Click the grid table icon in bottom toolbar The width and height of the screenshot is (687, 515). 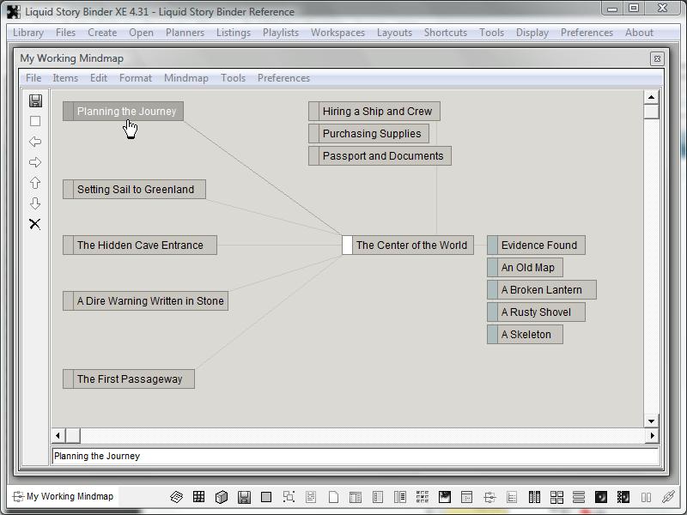[x=198, y=497]
